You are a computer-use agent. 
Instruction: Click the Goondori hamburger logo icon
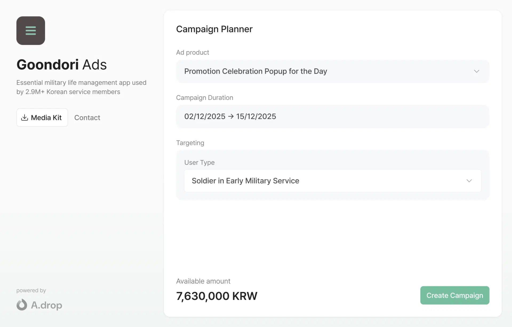click(31, 31)
